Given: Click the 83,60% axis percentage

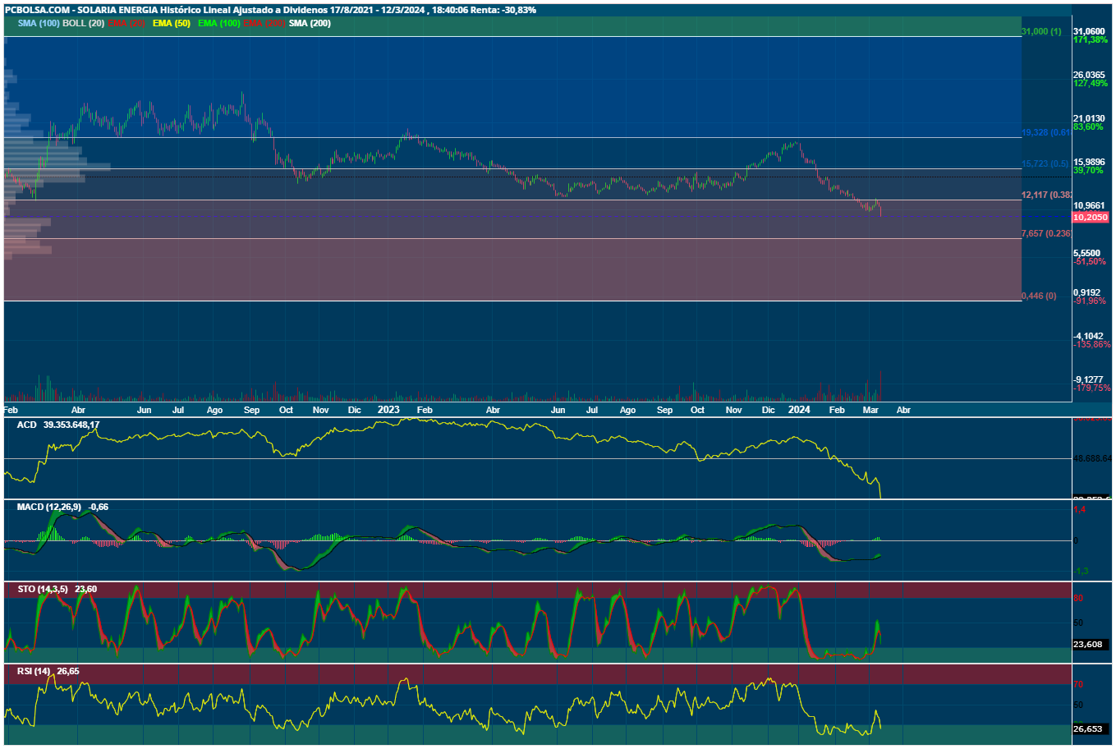Looking at the screenshot, I should pos(1088,126).
